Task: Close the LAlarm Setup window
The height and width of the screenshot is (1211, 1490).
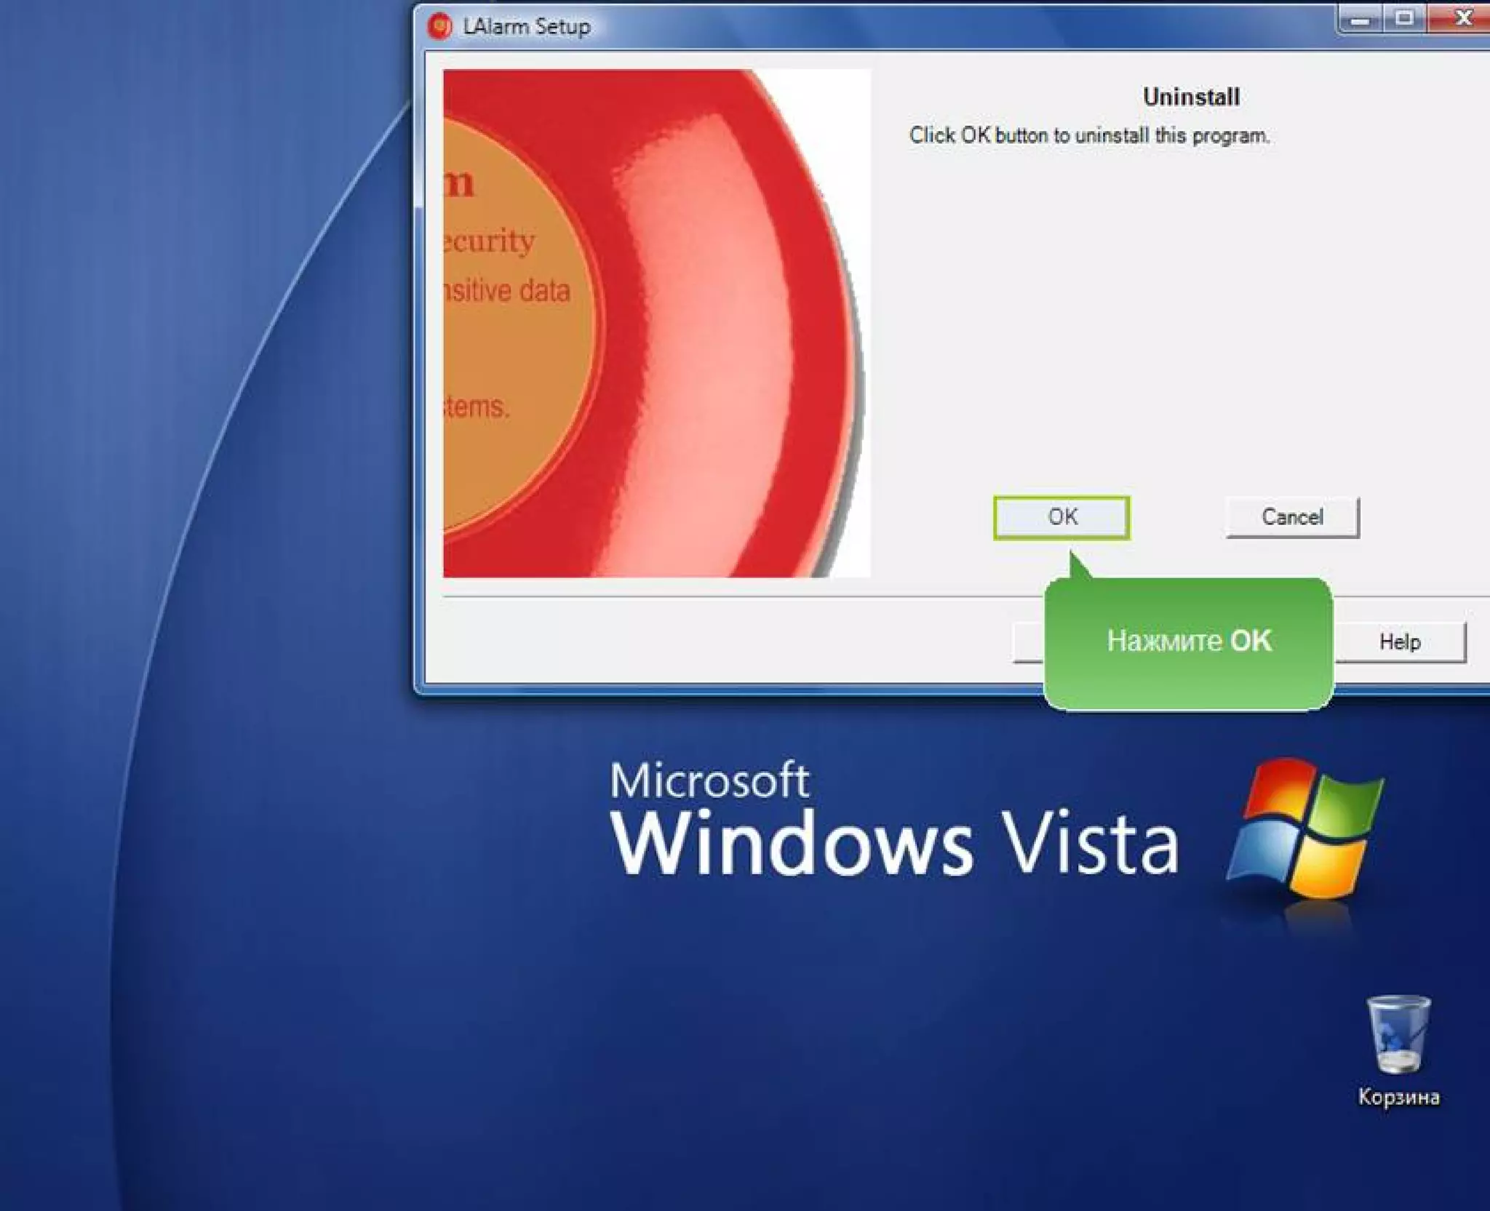Action: tap(1462, 18)
